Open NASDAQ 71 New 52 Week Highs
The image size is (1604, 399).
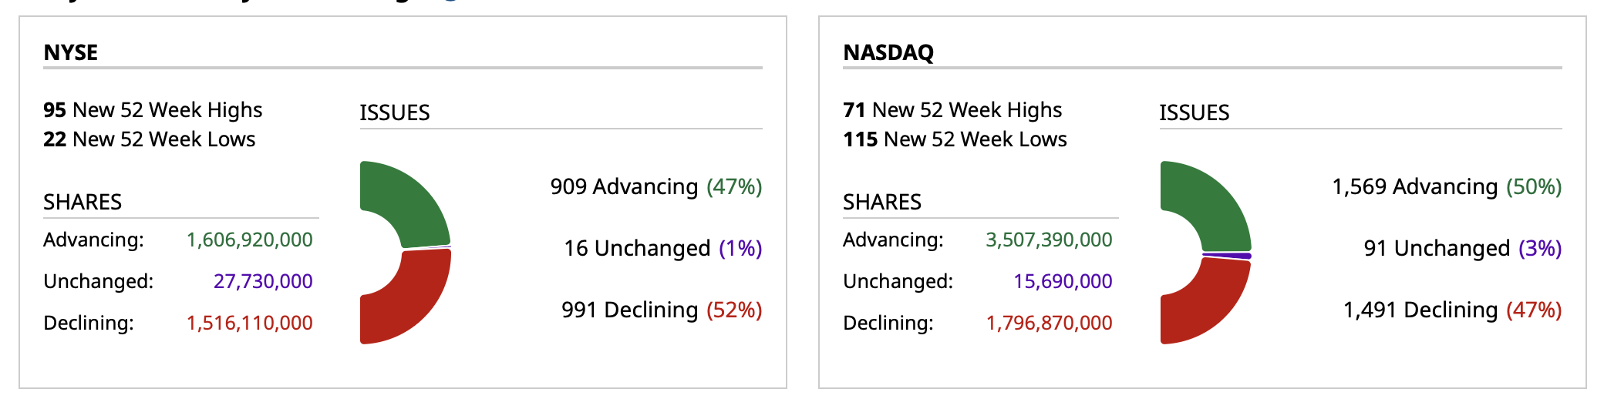pyautogui.click(x=952, y=110)
